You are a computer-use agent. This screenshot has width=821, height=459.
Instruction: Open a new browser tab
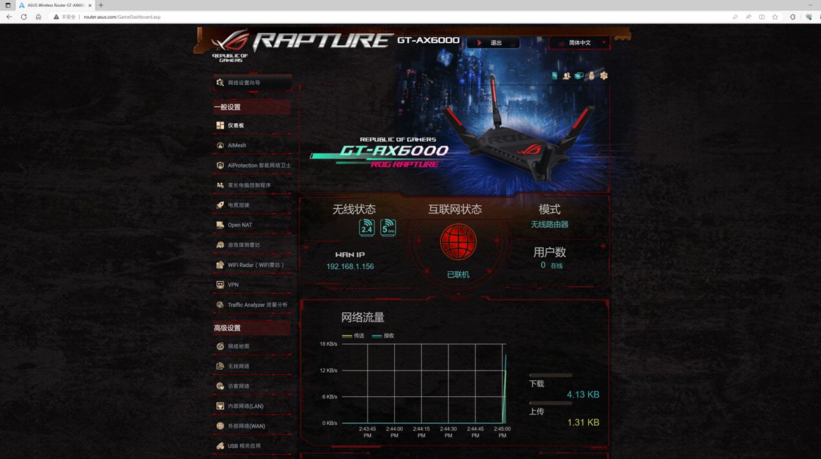pos(101,6)
